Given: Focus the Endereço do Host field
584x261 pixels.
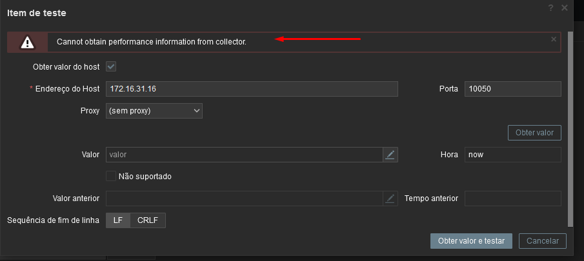Looking at the screenshot, I should click(252, 89).
